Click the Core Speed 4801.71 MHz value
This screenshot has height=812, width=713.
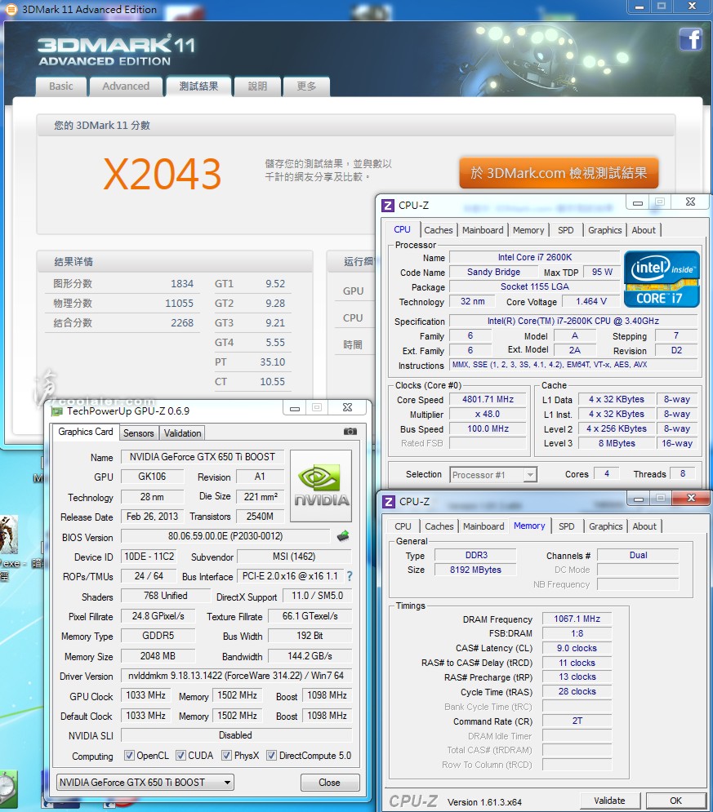click(488, 399)
